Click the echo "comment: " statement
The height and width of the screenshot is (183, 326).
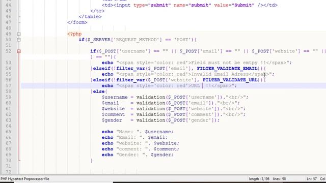point(141,149)
